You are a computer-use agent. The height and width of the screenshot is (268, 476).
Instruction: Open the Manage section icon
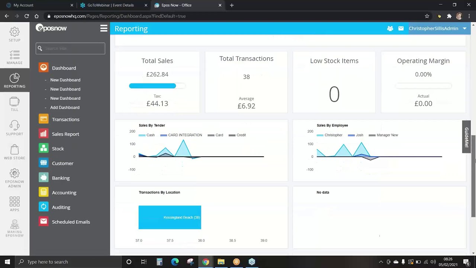tap(15, 55)
